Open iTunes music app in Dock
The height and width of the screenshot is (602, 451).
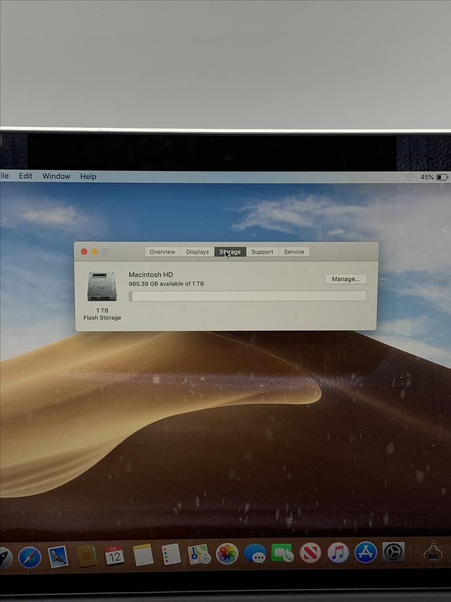point(339,553)
